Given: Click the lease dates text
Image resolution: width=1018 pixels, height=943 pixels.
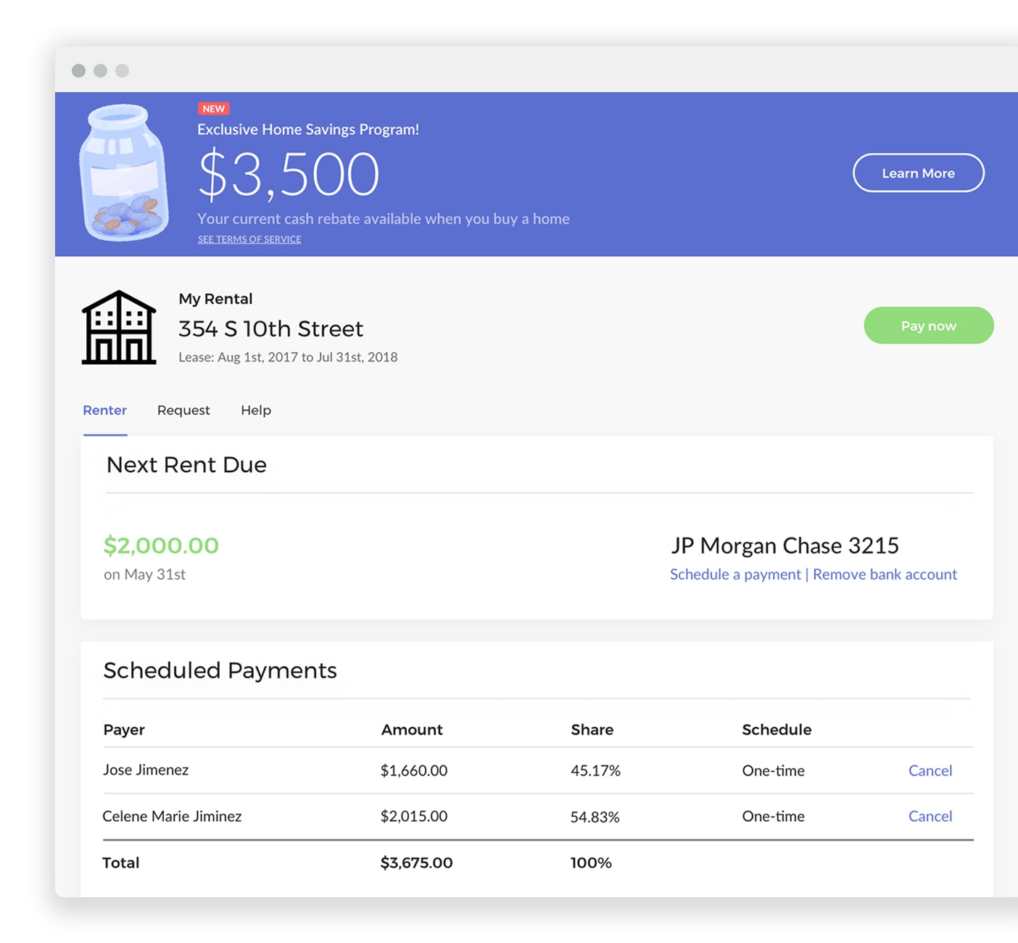Looking at the screenshot, I should tap(288, 357).
